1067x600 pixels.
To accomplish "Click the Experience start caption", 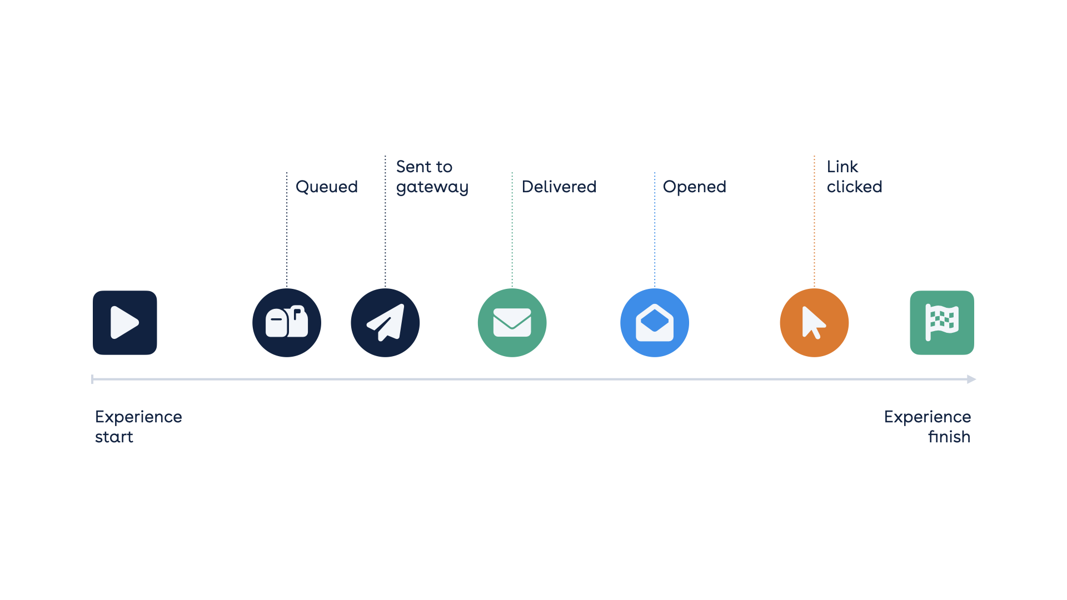I will pos(138,427).
